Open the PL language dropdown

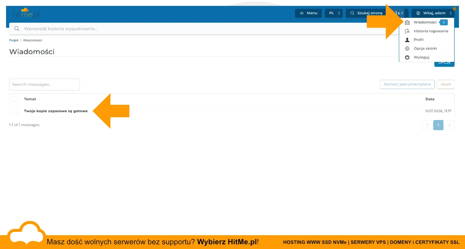334,13
